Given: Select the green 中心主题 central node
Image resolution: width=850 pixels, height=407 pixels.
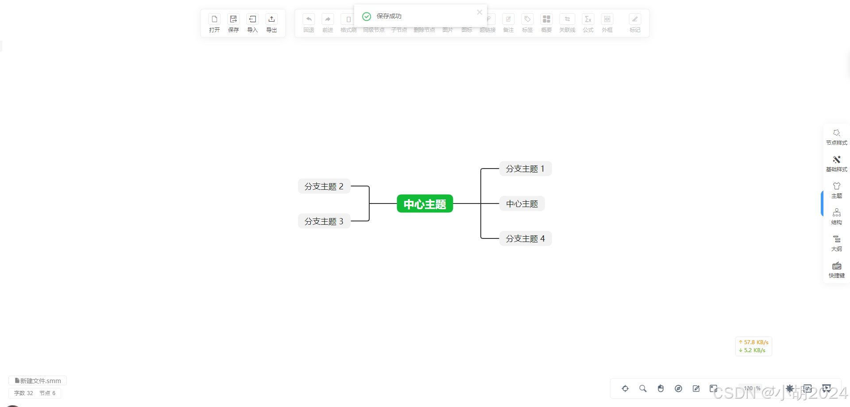Looking at the screenshot, I should coord(425,203).
